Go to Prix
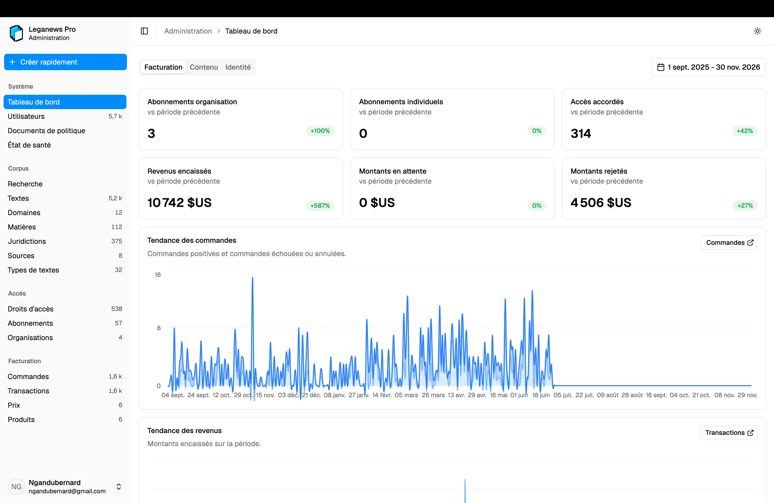 65,405
